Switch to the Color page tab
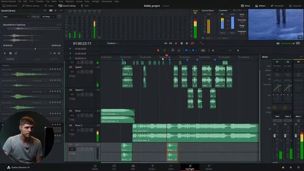The width and height of the screenshot is (304, 171). 171,167
